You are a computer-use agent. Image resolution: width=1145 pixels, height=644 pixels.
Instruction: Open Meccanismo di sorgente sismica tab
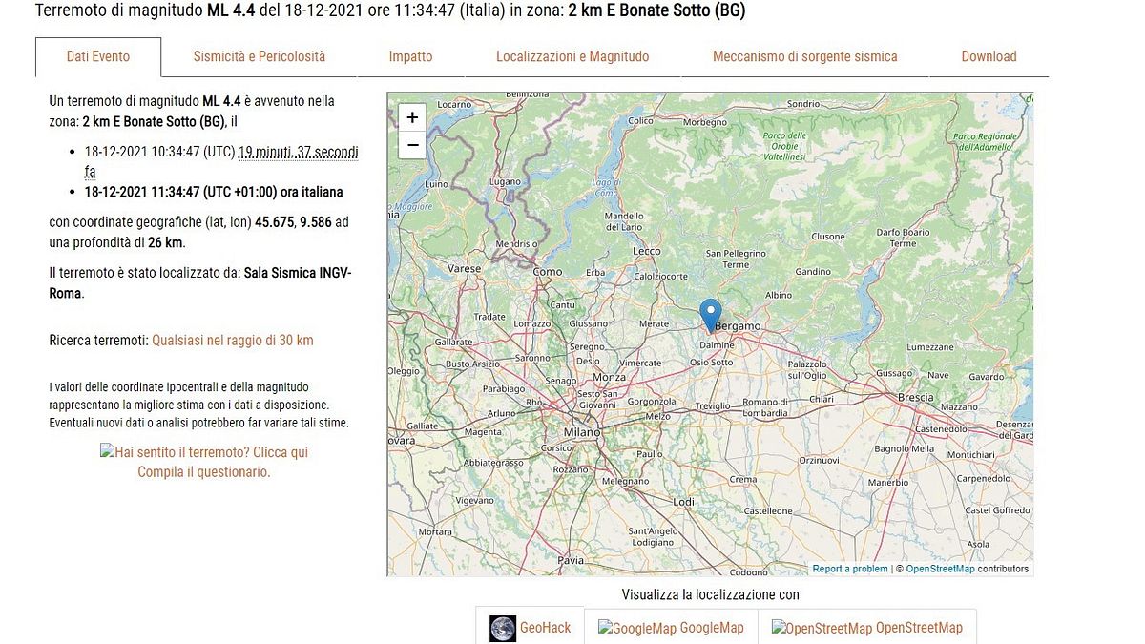pos(805,56)
